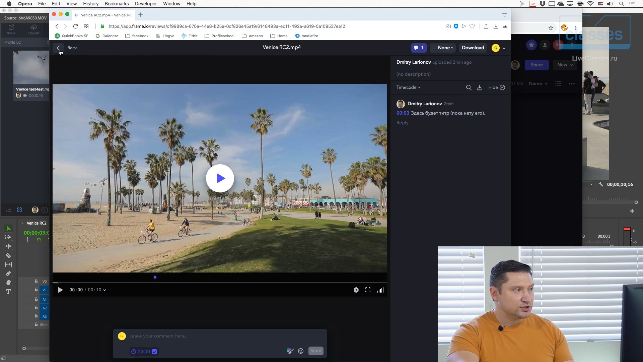Expand the time display format dropdown
This screenshot has height=362, width=643.
pyautogui.click(x=104, y=290)
